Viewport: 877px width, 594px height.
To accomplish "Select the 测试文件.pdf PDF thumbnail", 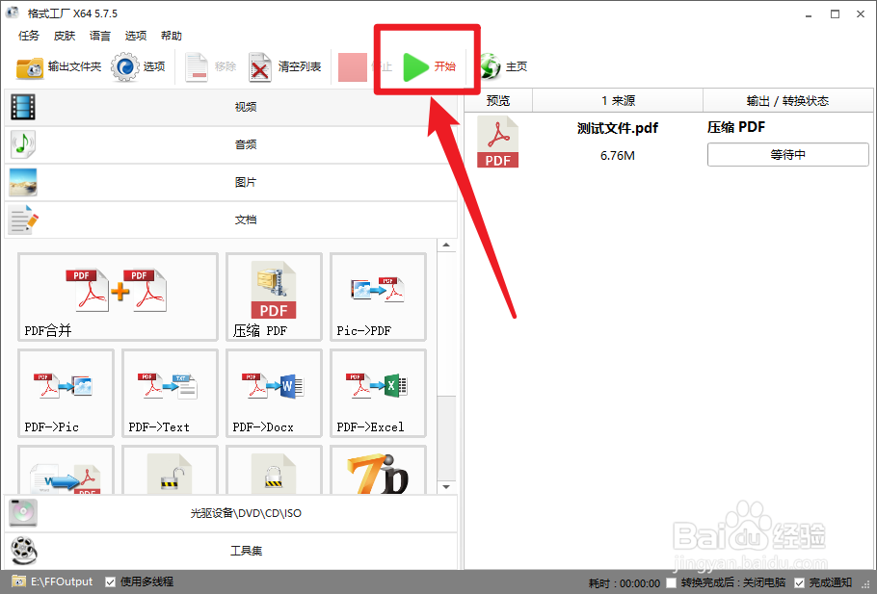I will (x=497, y=142).
